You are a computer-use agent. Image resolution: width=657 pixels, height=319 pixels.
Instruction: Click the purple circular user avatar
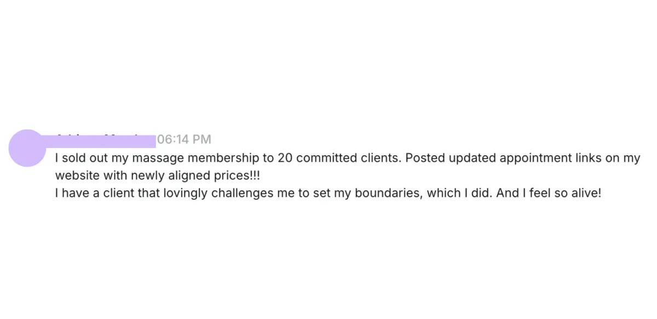27,148
